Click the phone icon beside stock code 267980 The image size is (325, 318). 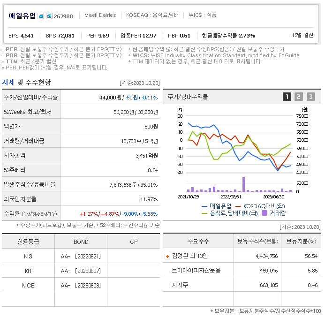coord(49,16)
